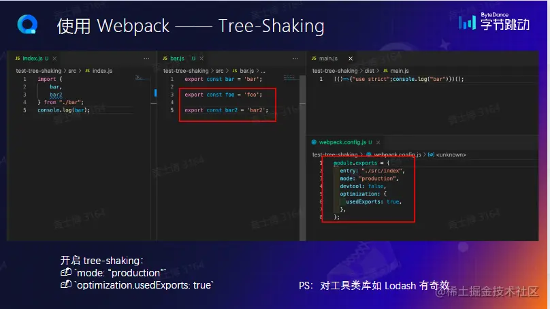This screenshot has height=309, width=550.
Task: Click main.js breadcrumb file name
Action: coord(400,71)
